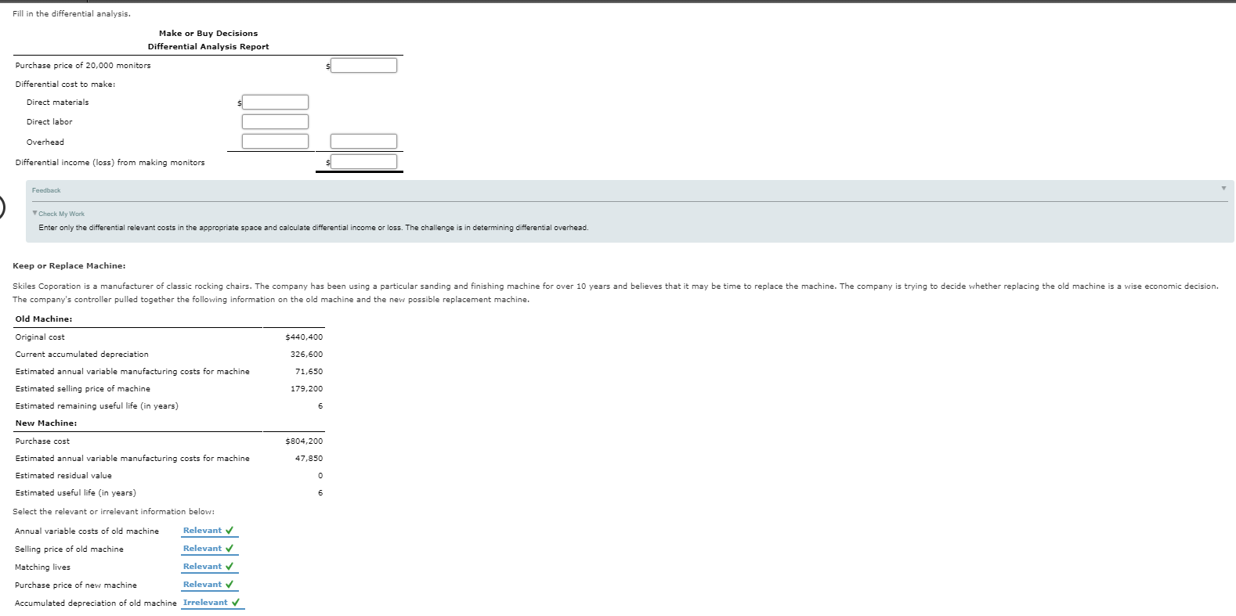The height and width of the screenshot is (616, 1236).
Task: Click the Overhead cost input field
Action: [275, 141]
